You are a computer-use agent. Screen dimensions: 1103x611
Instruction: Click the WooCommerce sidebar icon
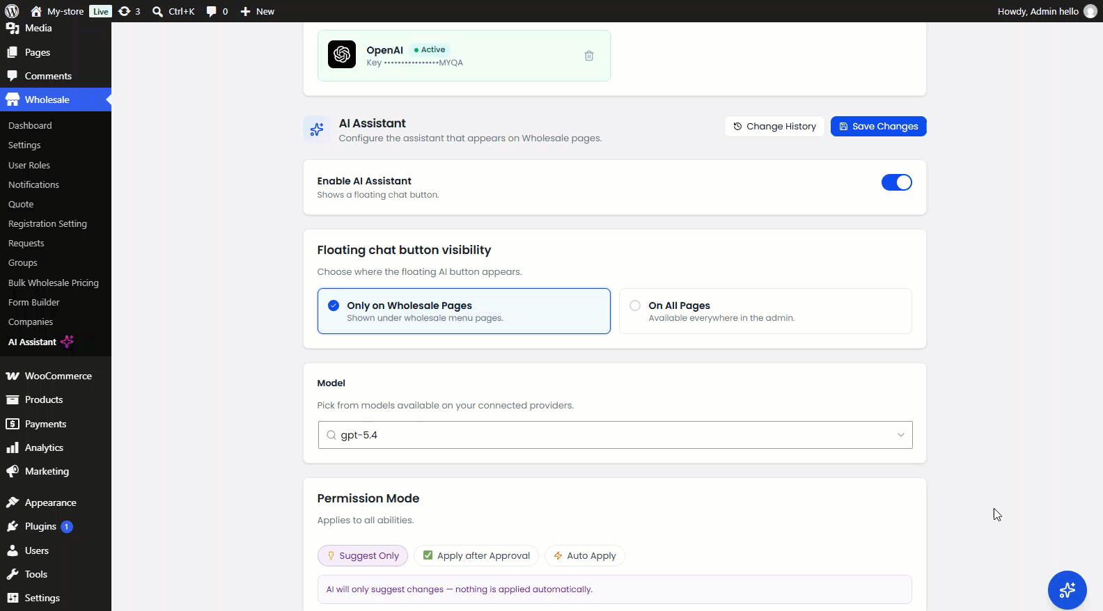13,376
